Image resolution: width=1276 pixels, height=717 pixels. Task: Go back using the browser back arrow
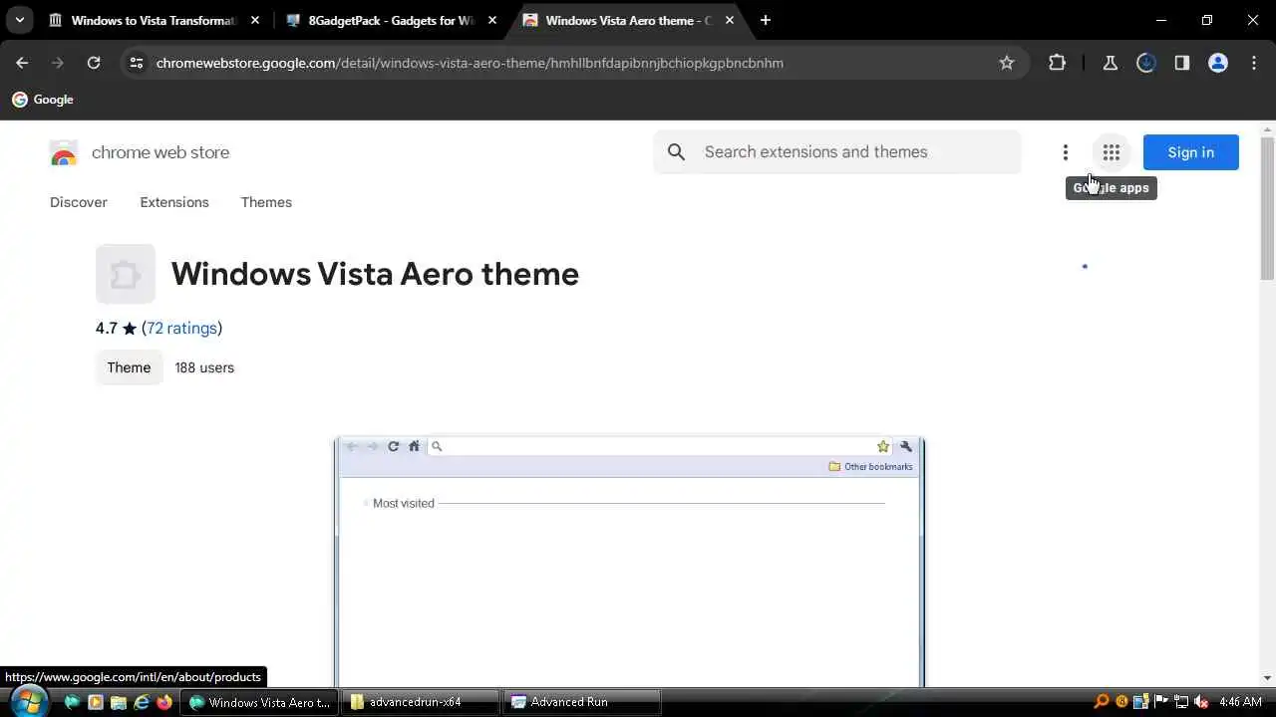22,63
